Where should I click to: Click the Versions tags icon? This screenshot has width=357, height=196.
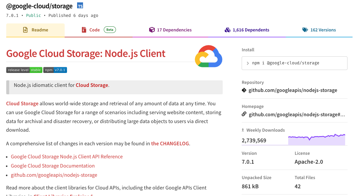coord(305,30)
